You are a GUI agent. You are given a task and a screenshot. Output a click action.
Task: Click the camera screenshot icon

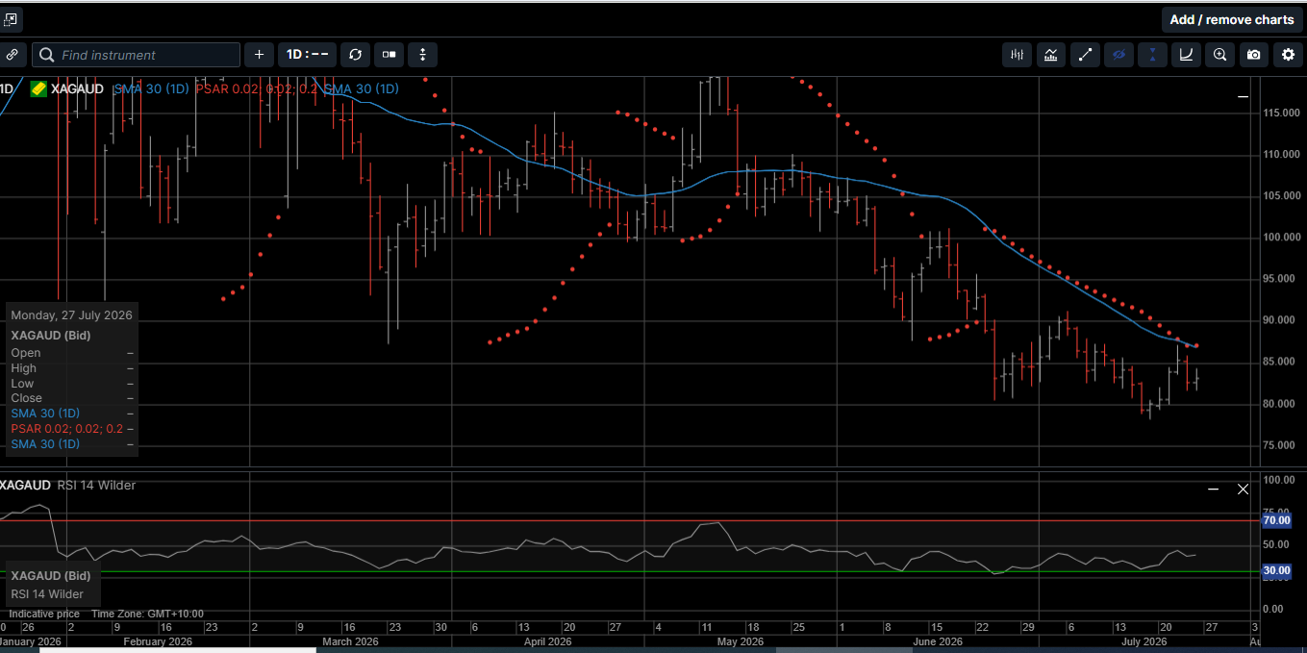[1253, 55]
